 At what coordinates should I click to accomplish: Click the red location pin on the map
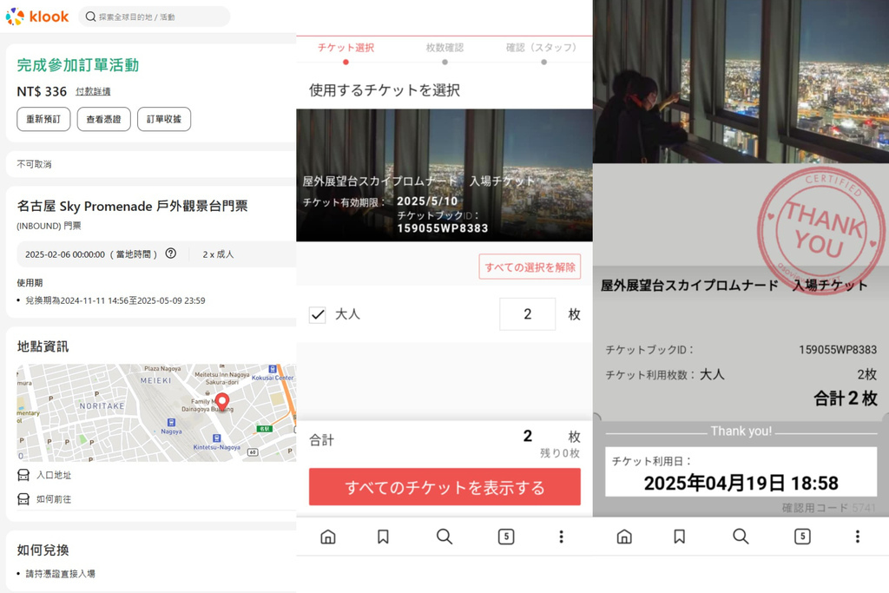(222, 401)
